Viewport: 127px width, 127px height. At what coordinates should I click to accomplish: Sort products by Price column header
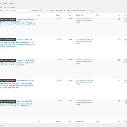click(x=69, y=15)
